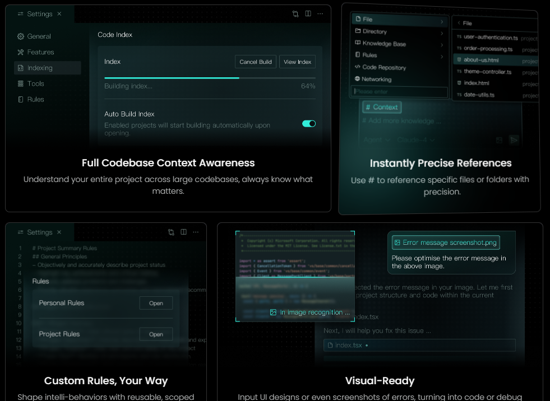Click the split editor icon in top Settings panel
Screen dimensions: 550x401
coord(308,13)
